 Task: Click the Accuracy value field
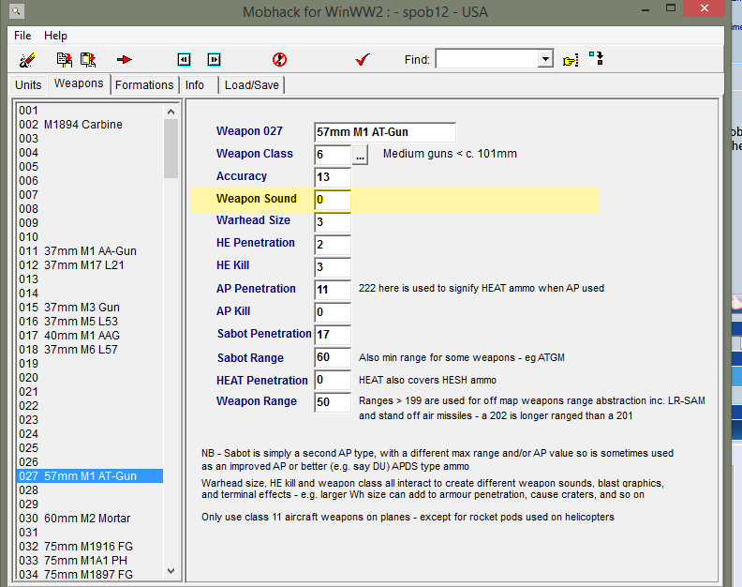pyautogui.click(x=332, y=177)
